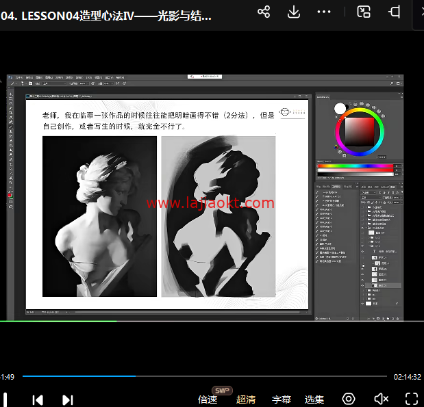Select the T text layer row

point(384,252)
